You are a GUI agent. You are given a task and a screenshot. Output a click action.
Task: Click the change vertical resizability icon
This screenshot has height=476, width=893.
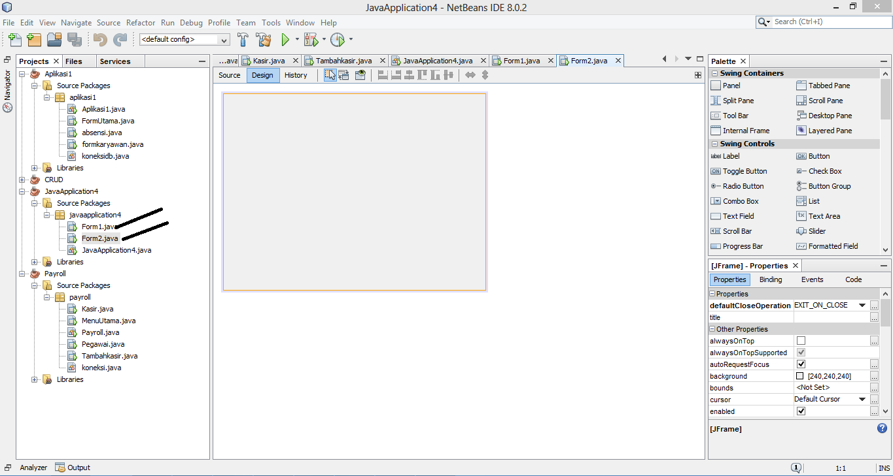[485, 75]
